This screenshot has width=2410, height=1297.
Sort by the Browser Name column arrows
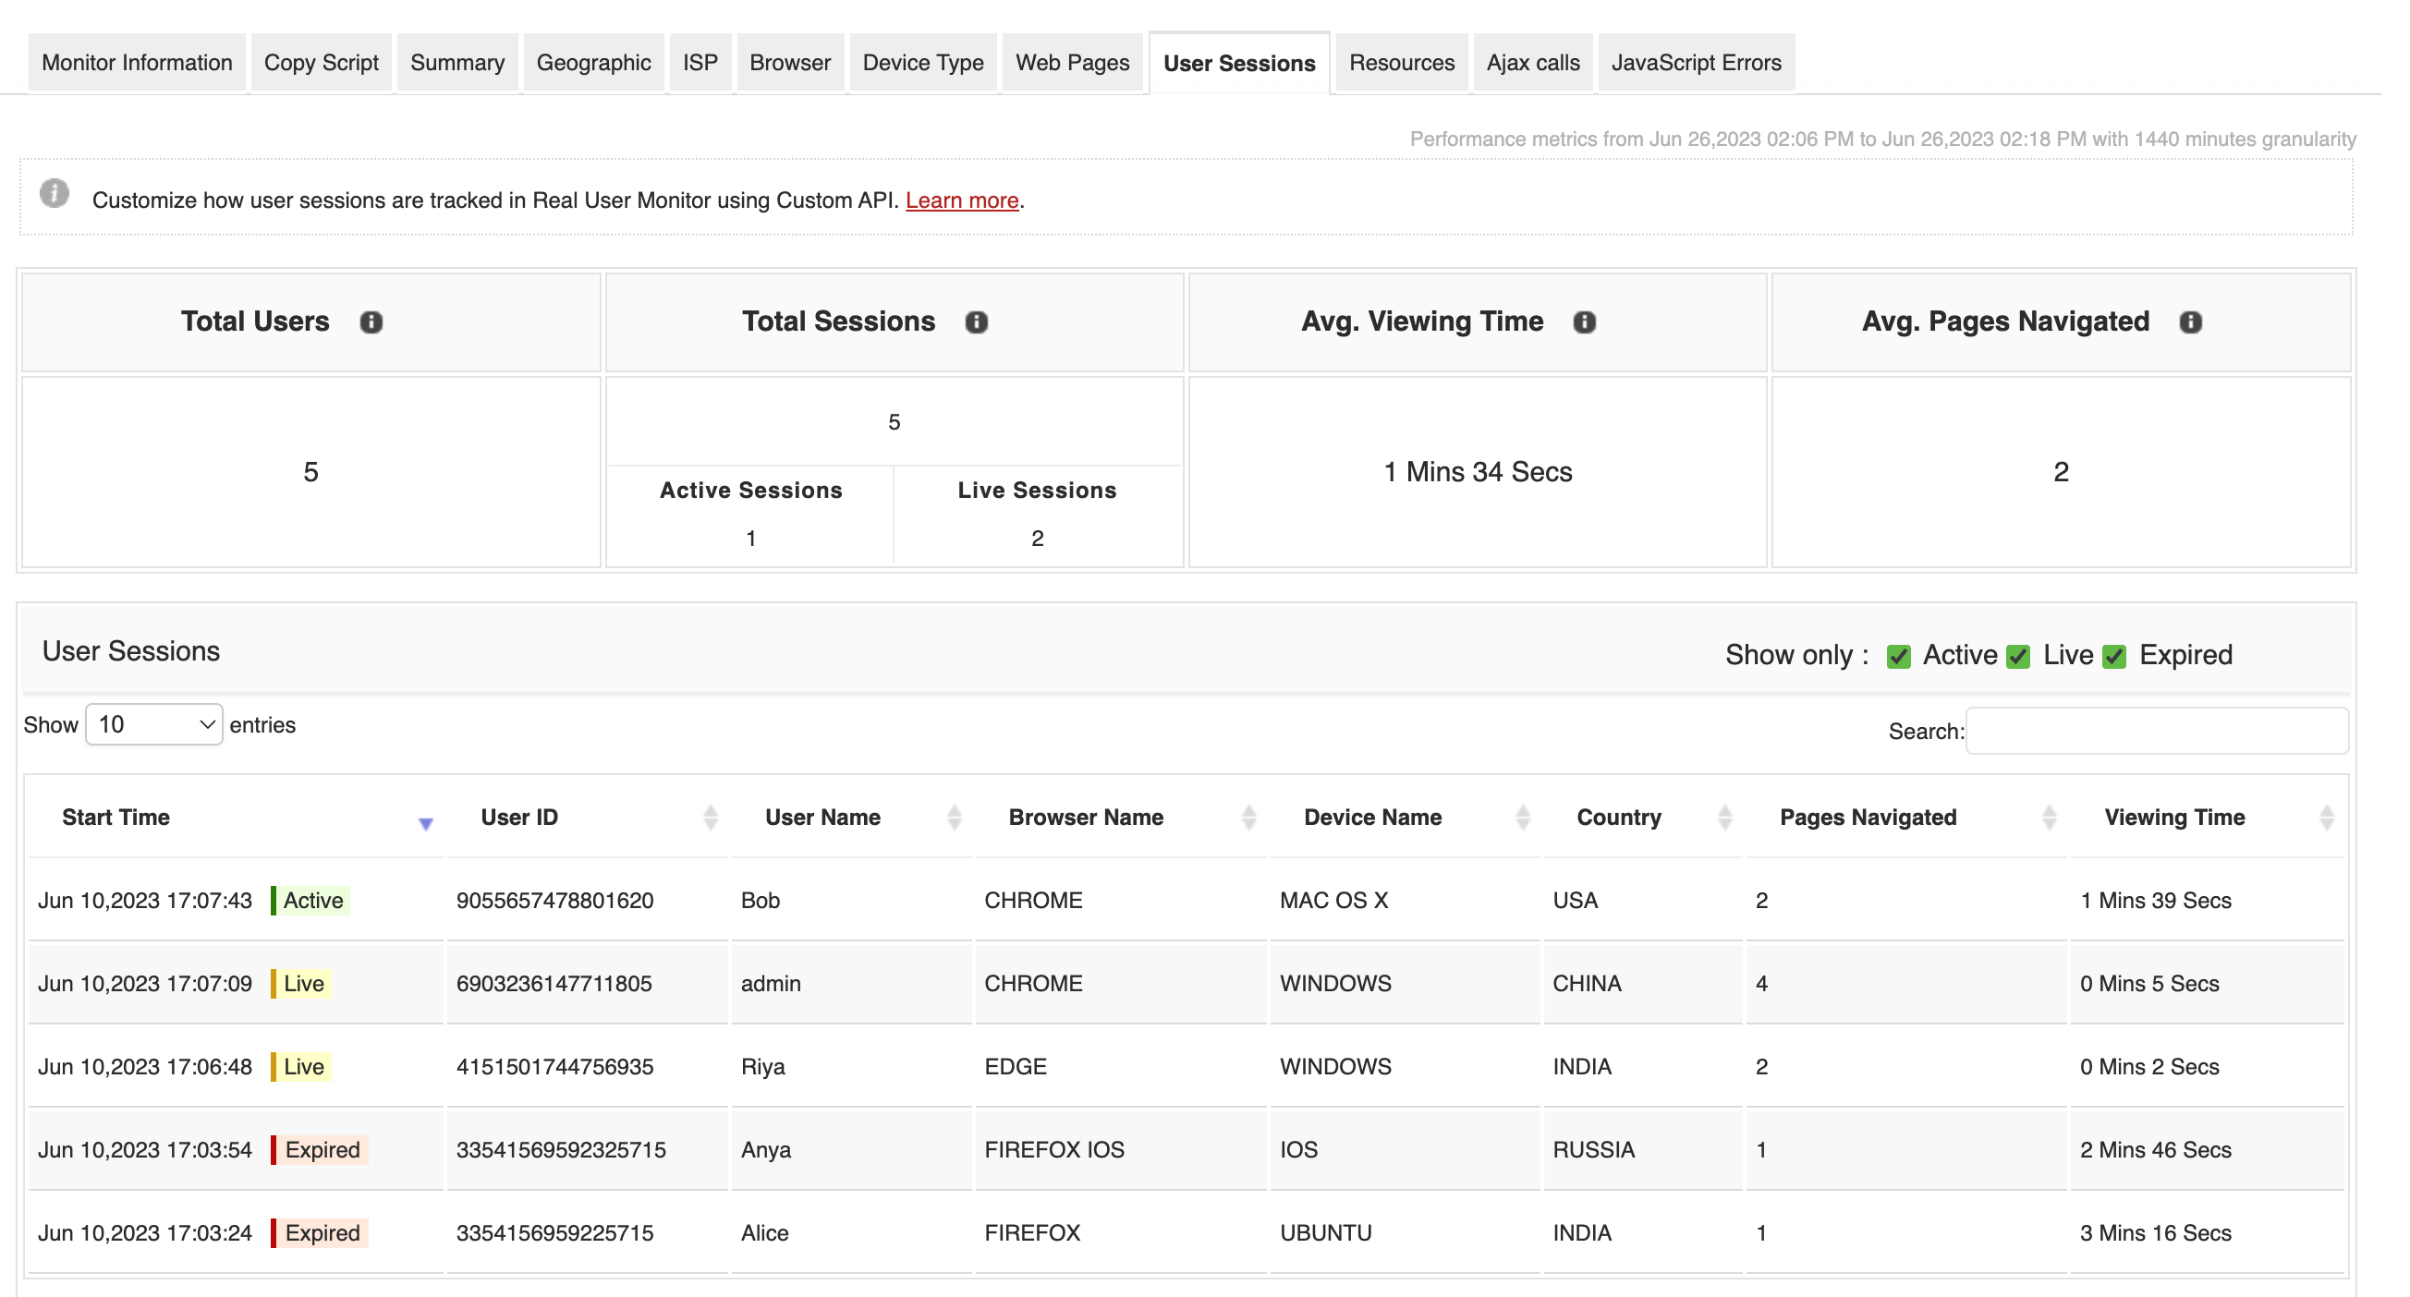click(x=1248, y=818)
